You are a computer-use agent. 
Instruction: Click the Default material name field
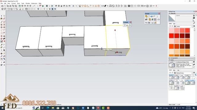click(184, 16)
